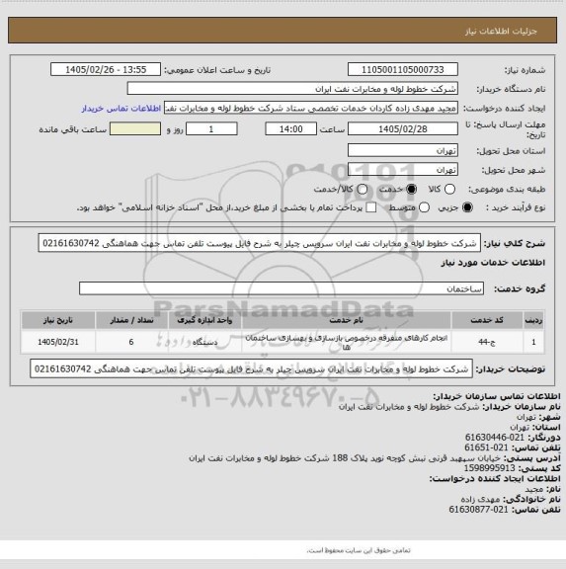
Task: Click the service name cell انجام کارهای متفرقه
Action: click(x=346, y=342)
